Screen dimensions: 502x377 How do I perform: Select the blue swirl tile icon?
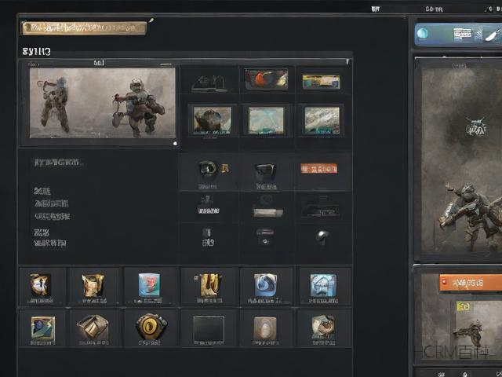(x=265, y=285)
